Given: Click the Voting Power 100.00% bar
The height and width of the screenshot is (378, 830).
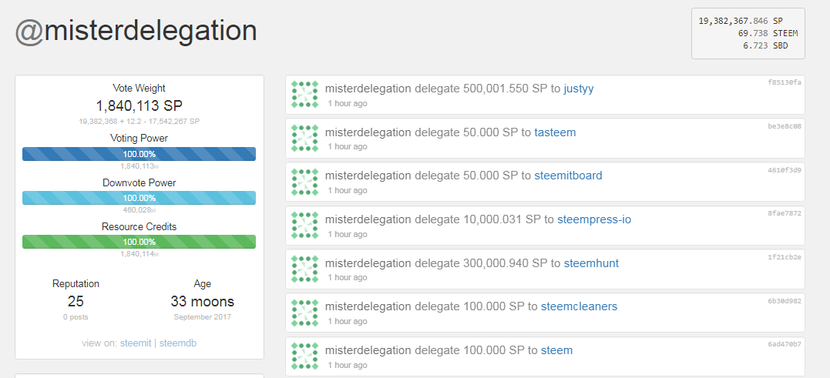Looking at the screenshot, I should coord(139,154).
